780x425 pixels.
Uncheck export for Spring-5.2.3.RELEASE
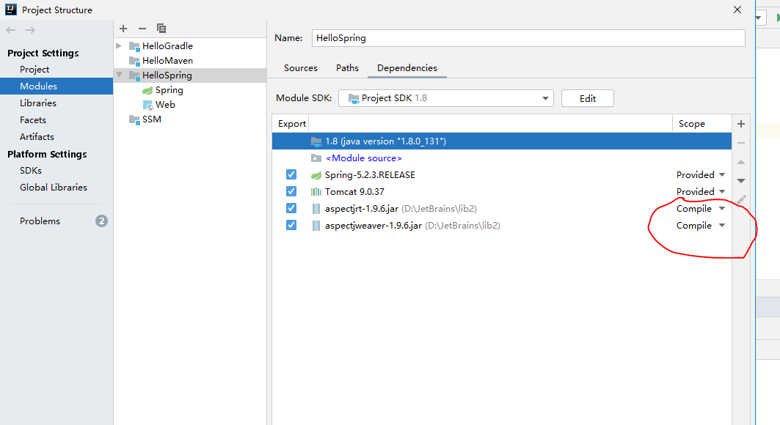(x=291, y=175)
